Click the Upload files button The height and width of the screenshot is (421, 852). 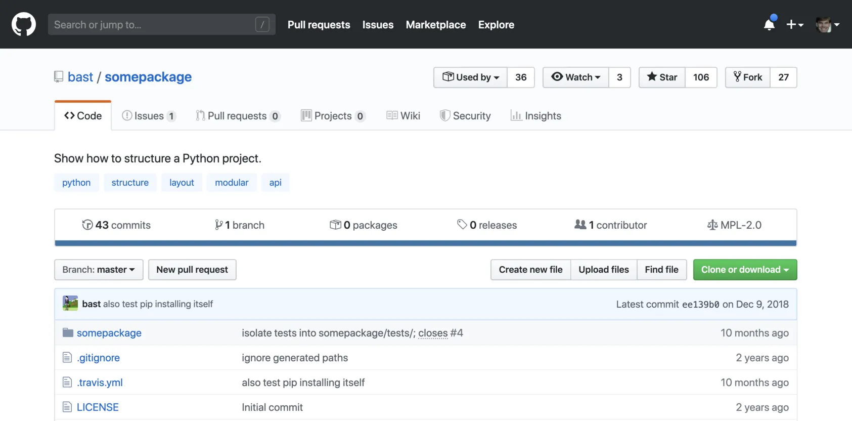(604, 270)
